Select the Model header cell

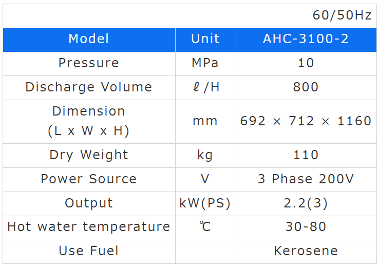point(89,39)
